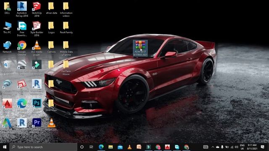Viewport: 269px width, 151px height.
Task: Open the touch keyboard tray icon
Action: [x=206, y=147]
